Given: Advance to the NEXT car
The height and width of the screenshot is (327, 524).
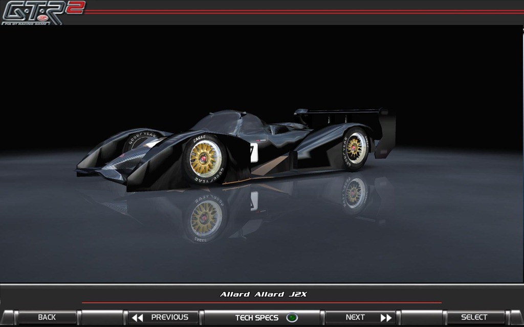Looking at the screenshot, I should pyautogui.click(x=361, y=317).
